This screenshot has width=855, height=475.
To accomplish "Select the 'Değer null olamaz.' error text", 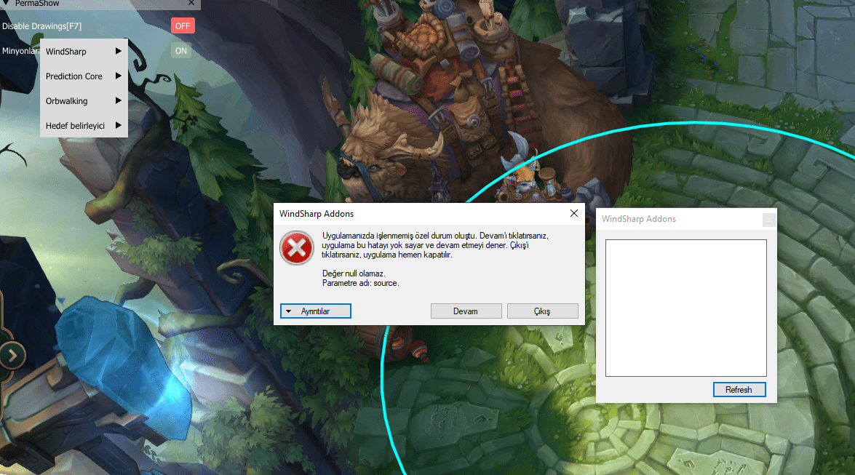I will (x=354, y=274).
